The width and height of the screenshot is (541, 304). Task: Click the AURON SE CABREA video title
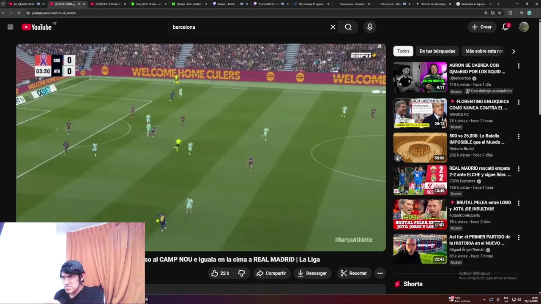(x=477, y=68)
